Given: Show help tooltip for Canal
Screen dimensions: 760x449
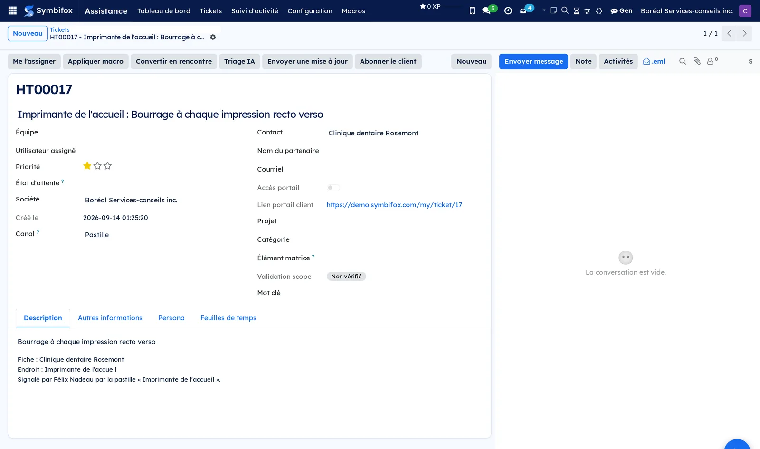Looking at the screenshot, I should tap(38, 232).
